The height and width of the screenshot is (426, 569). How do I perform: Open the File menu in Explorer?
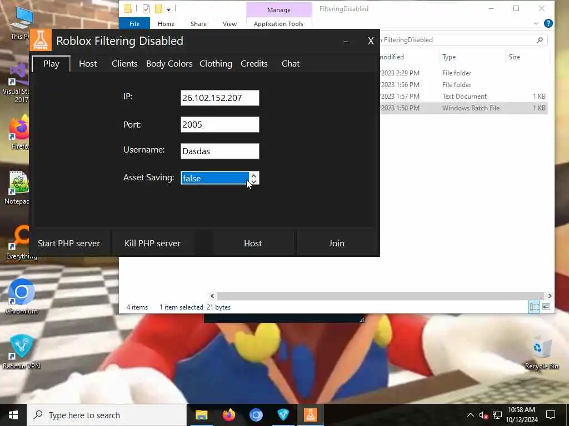click(134, 24)
